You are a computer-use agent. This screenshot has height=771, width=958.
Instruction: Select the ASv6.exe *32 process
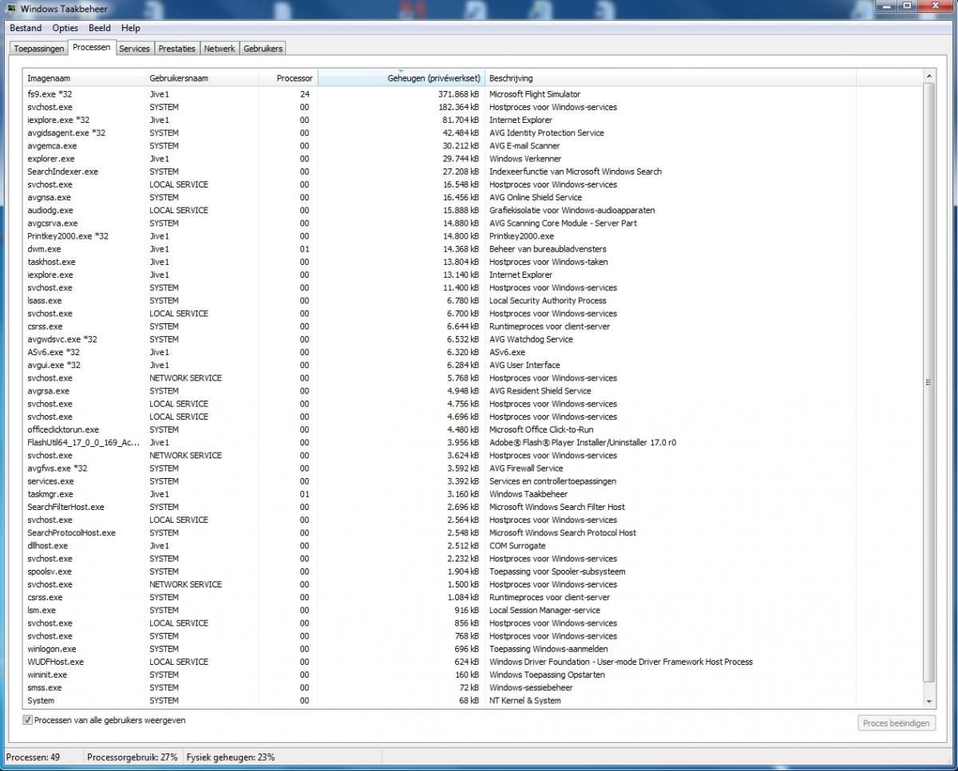[473, 352]
